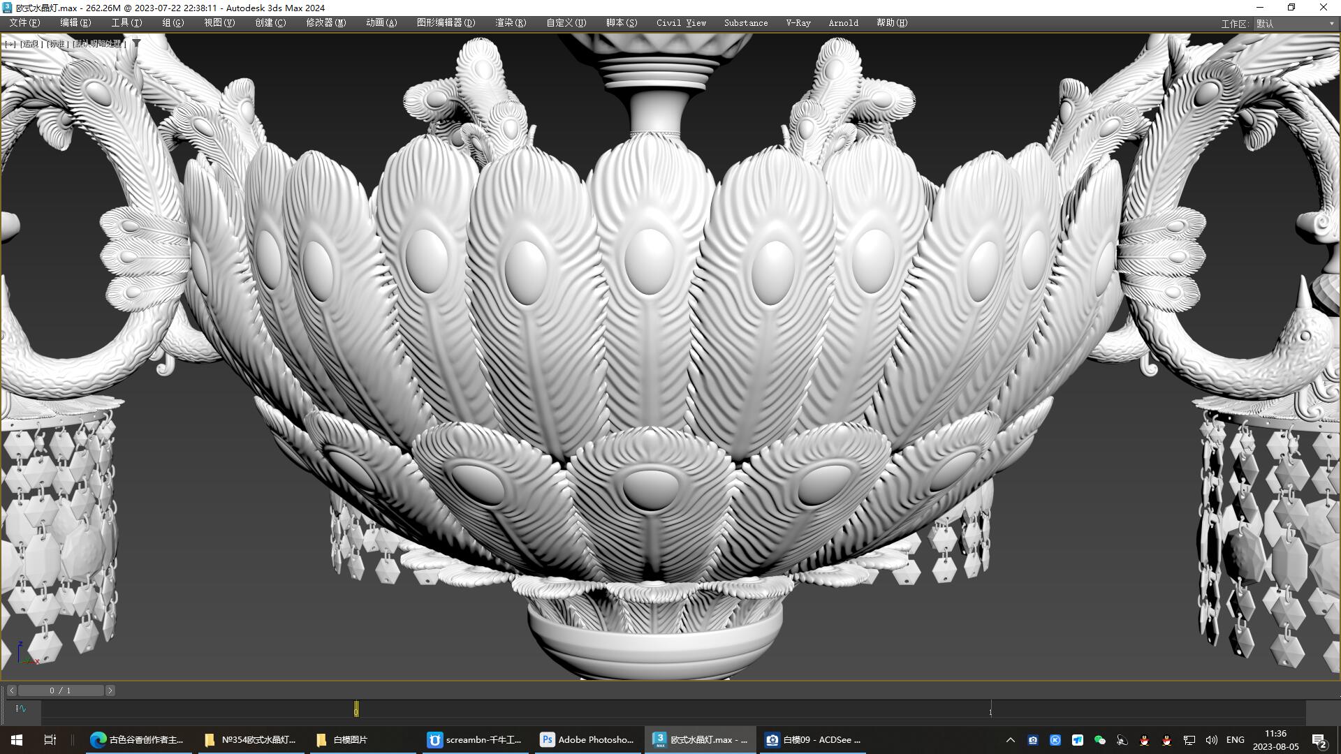Open the 渲染(R) render menu

(510, 23)
